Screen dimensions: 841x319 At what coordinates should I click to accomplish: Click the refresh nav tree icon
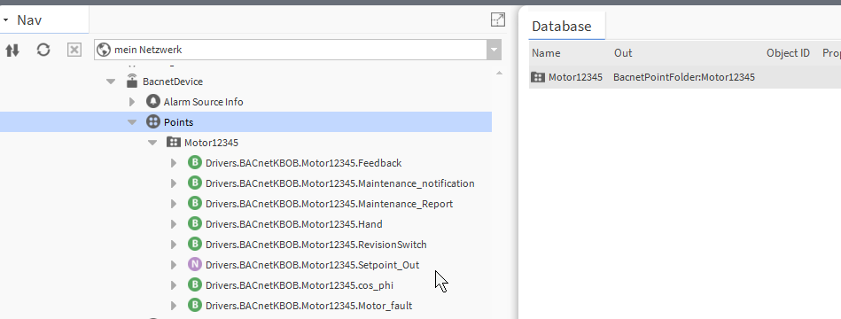(x=43, y=50)
